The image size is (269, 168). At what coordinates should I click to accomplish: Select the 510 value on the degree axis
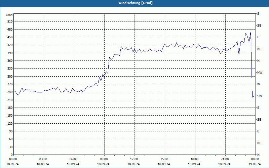10,22
